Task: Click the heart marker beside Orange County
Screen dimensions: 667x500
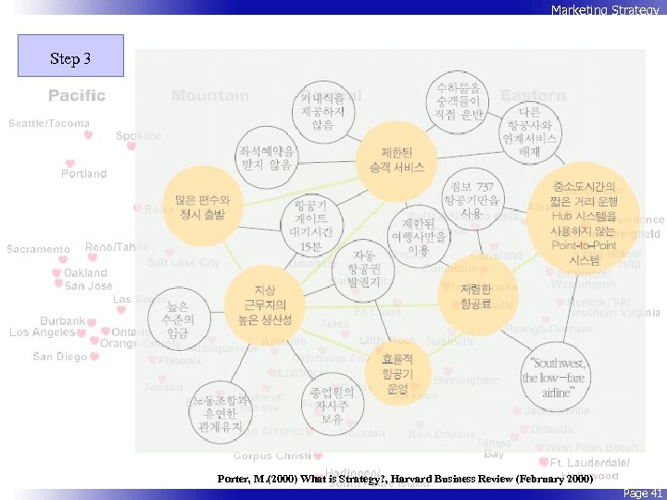Action: (94, 340)
